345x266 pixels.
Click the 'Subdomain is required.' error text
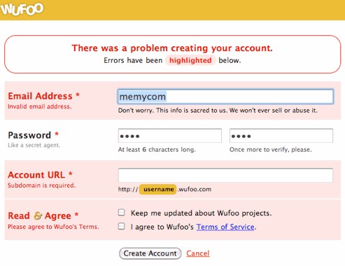pos(42,185)
